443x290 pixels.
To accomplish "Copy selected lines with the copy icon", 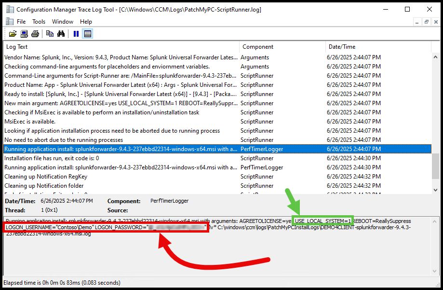I will (50, 33).
